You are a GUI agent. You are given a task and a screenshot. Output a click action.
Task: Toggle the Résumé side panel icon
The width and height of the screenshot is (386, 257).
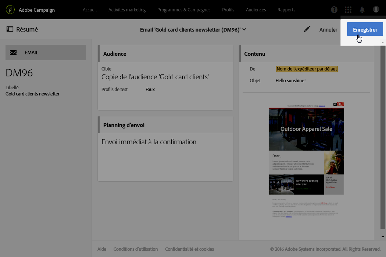pyautogui.click(x=10, y=29)
